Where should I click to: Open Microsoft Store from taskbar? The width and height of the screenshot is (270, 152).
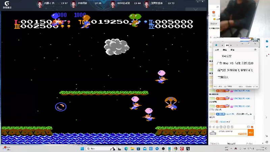[x=138, y=149]
